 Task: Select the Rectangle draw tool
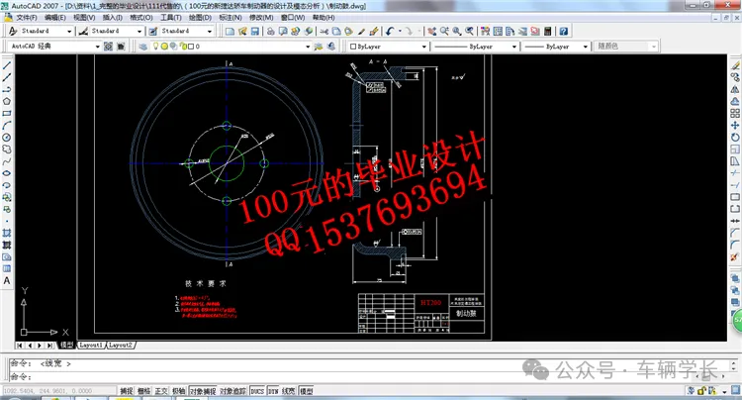click(7, 113)
